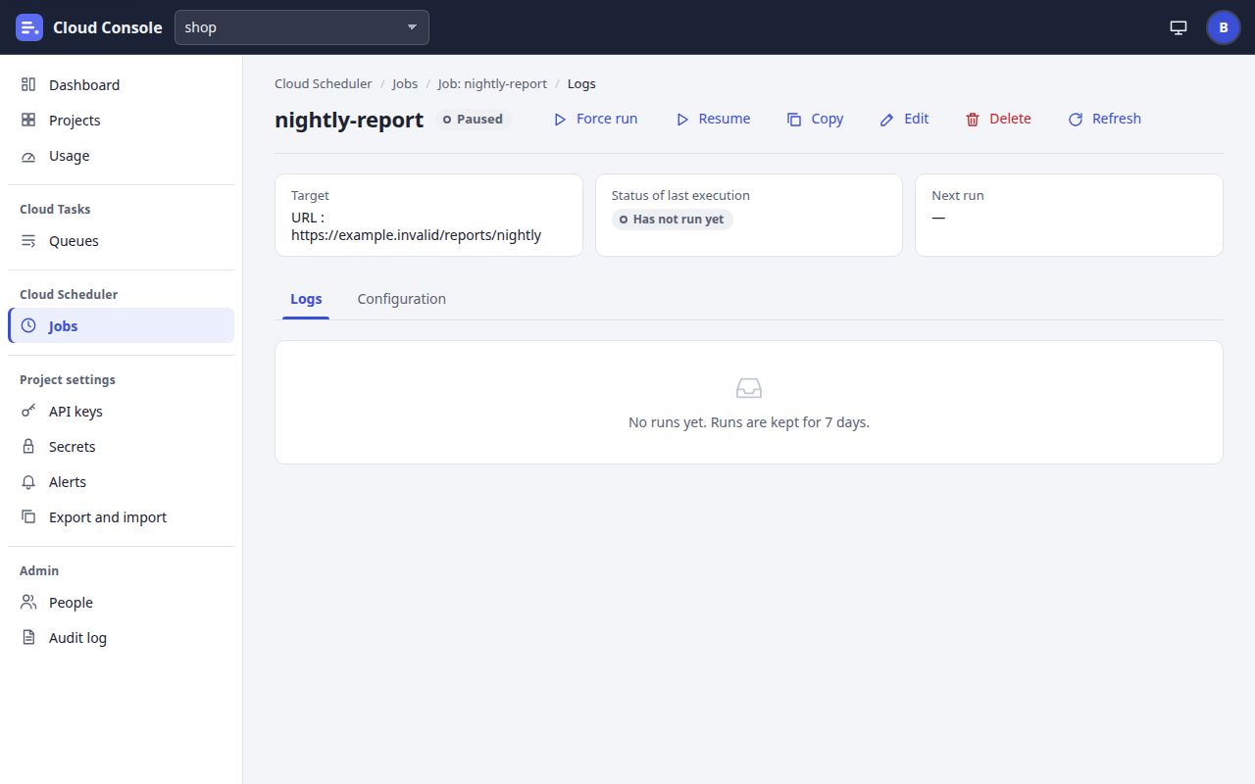Click the Secrets lock icon
The image size is (1255, 784).
tap(28, 447)
